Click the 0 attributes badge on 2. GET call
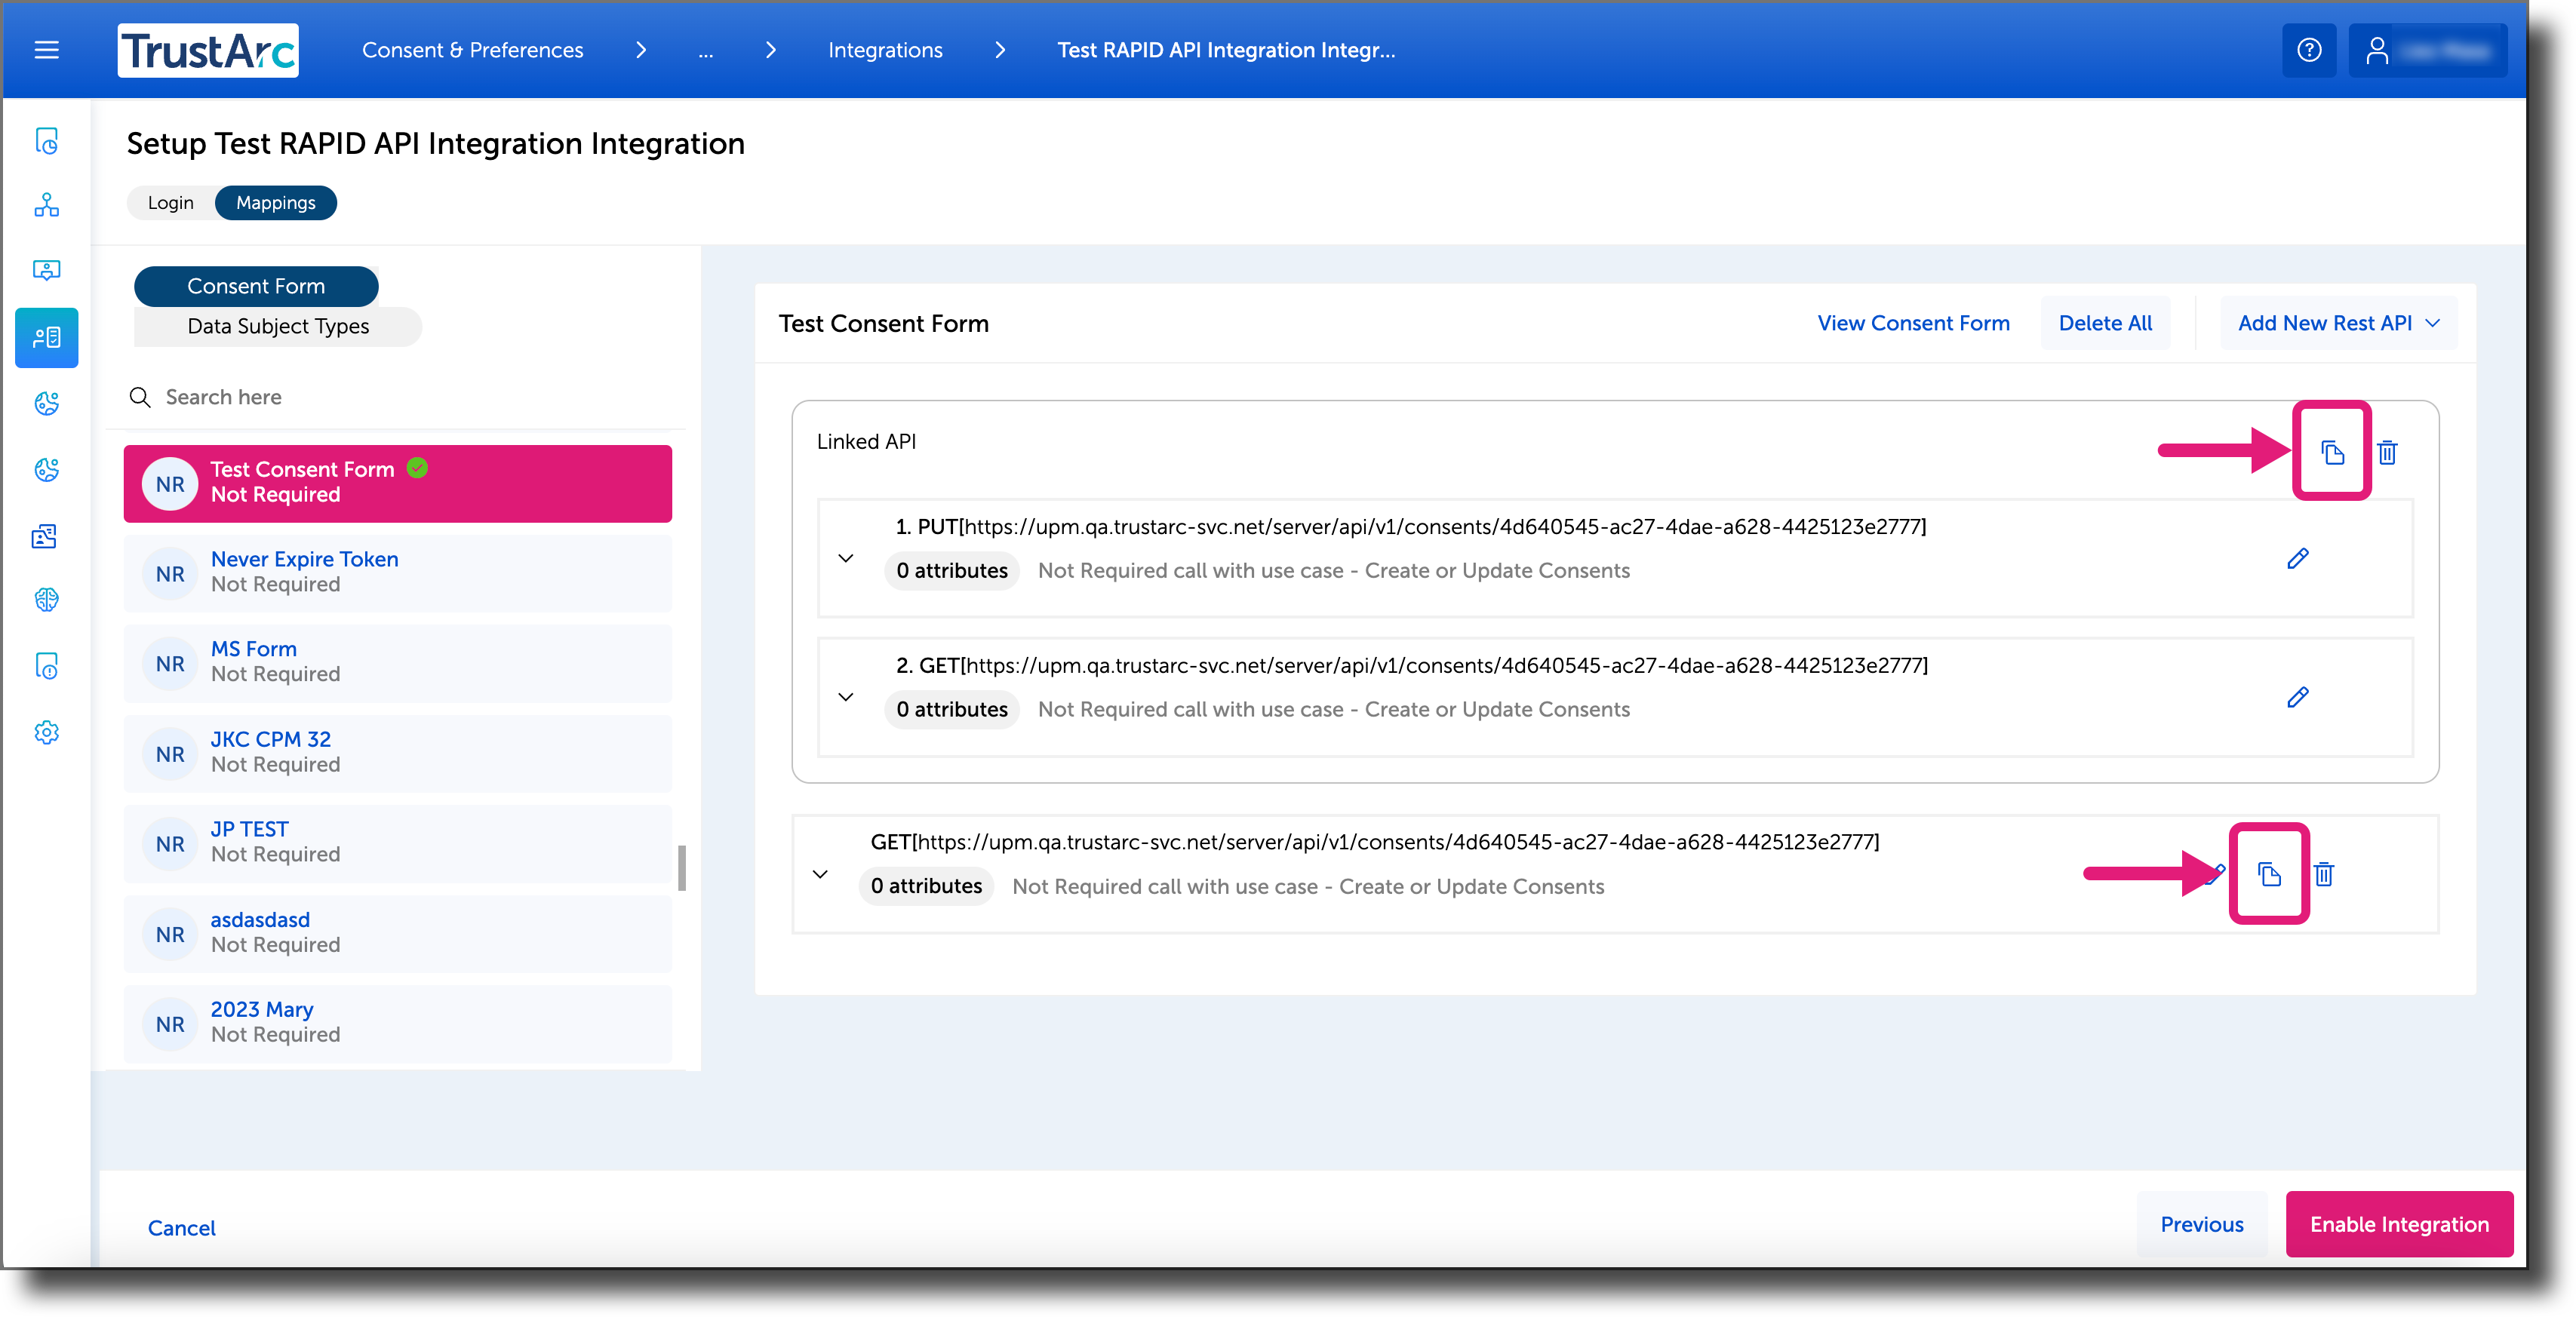Viewport: 2576px width, 1317px height. [x=952, y=710]
